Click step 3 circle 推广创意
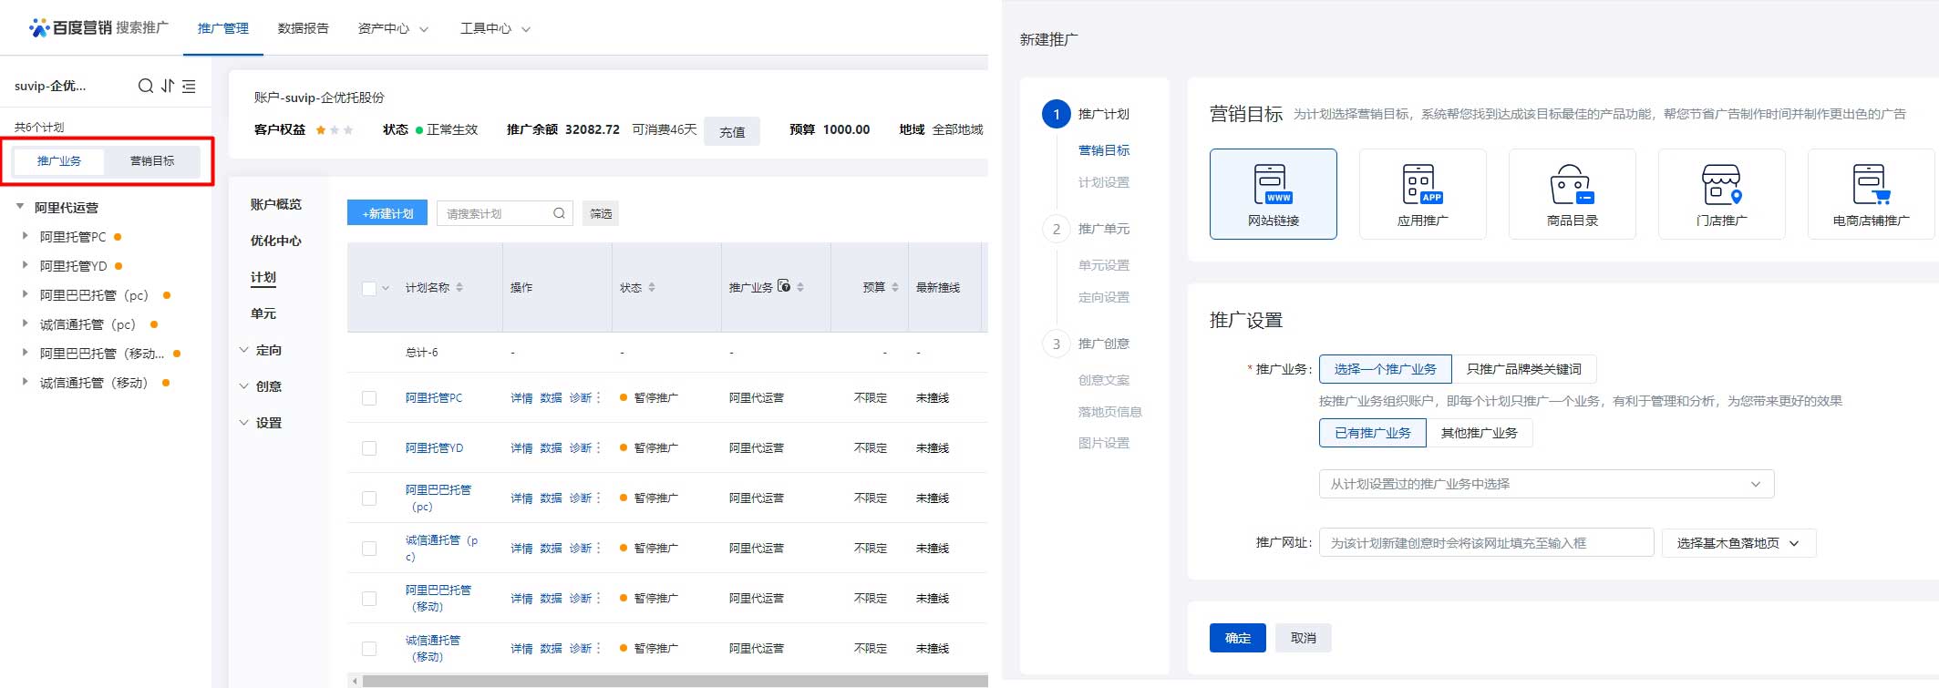The image size is (1939, 688). click(x=1057, y=344)
